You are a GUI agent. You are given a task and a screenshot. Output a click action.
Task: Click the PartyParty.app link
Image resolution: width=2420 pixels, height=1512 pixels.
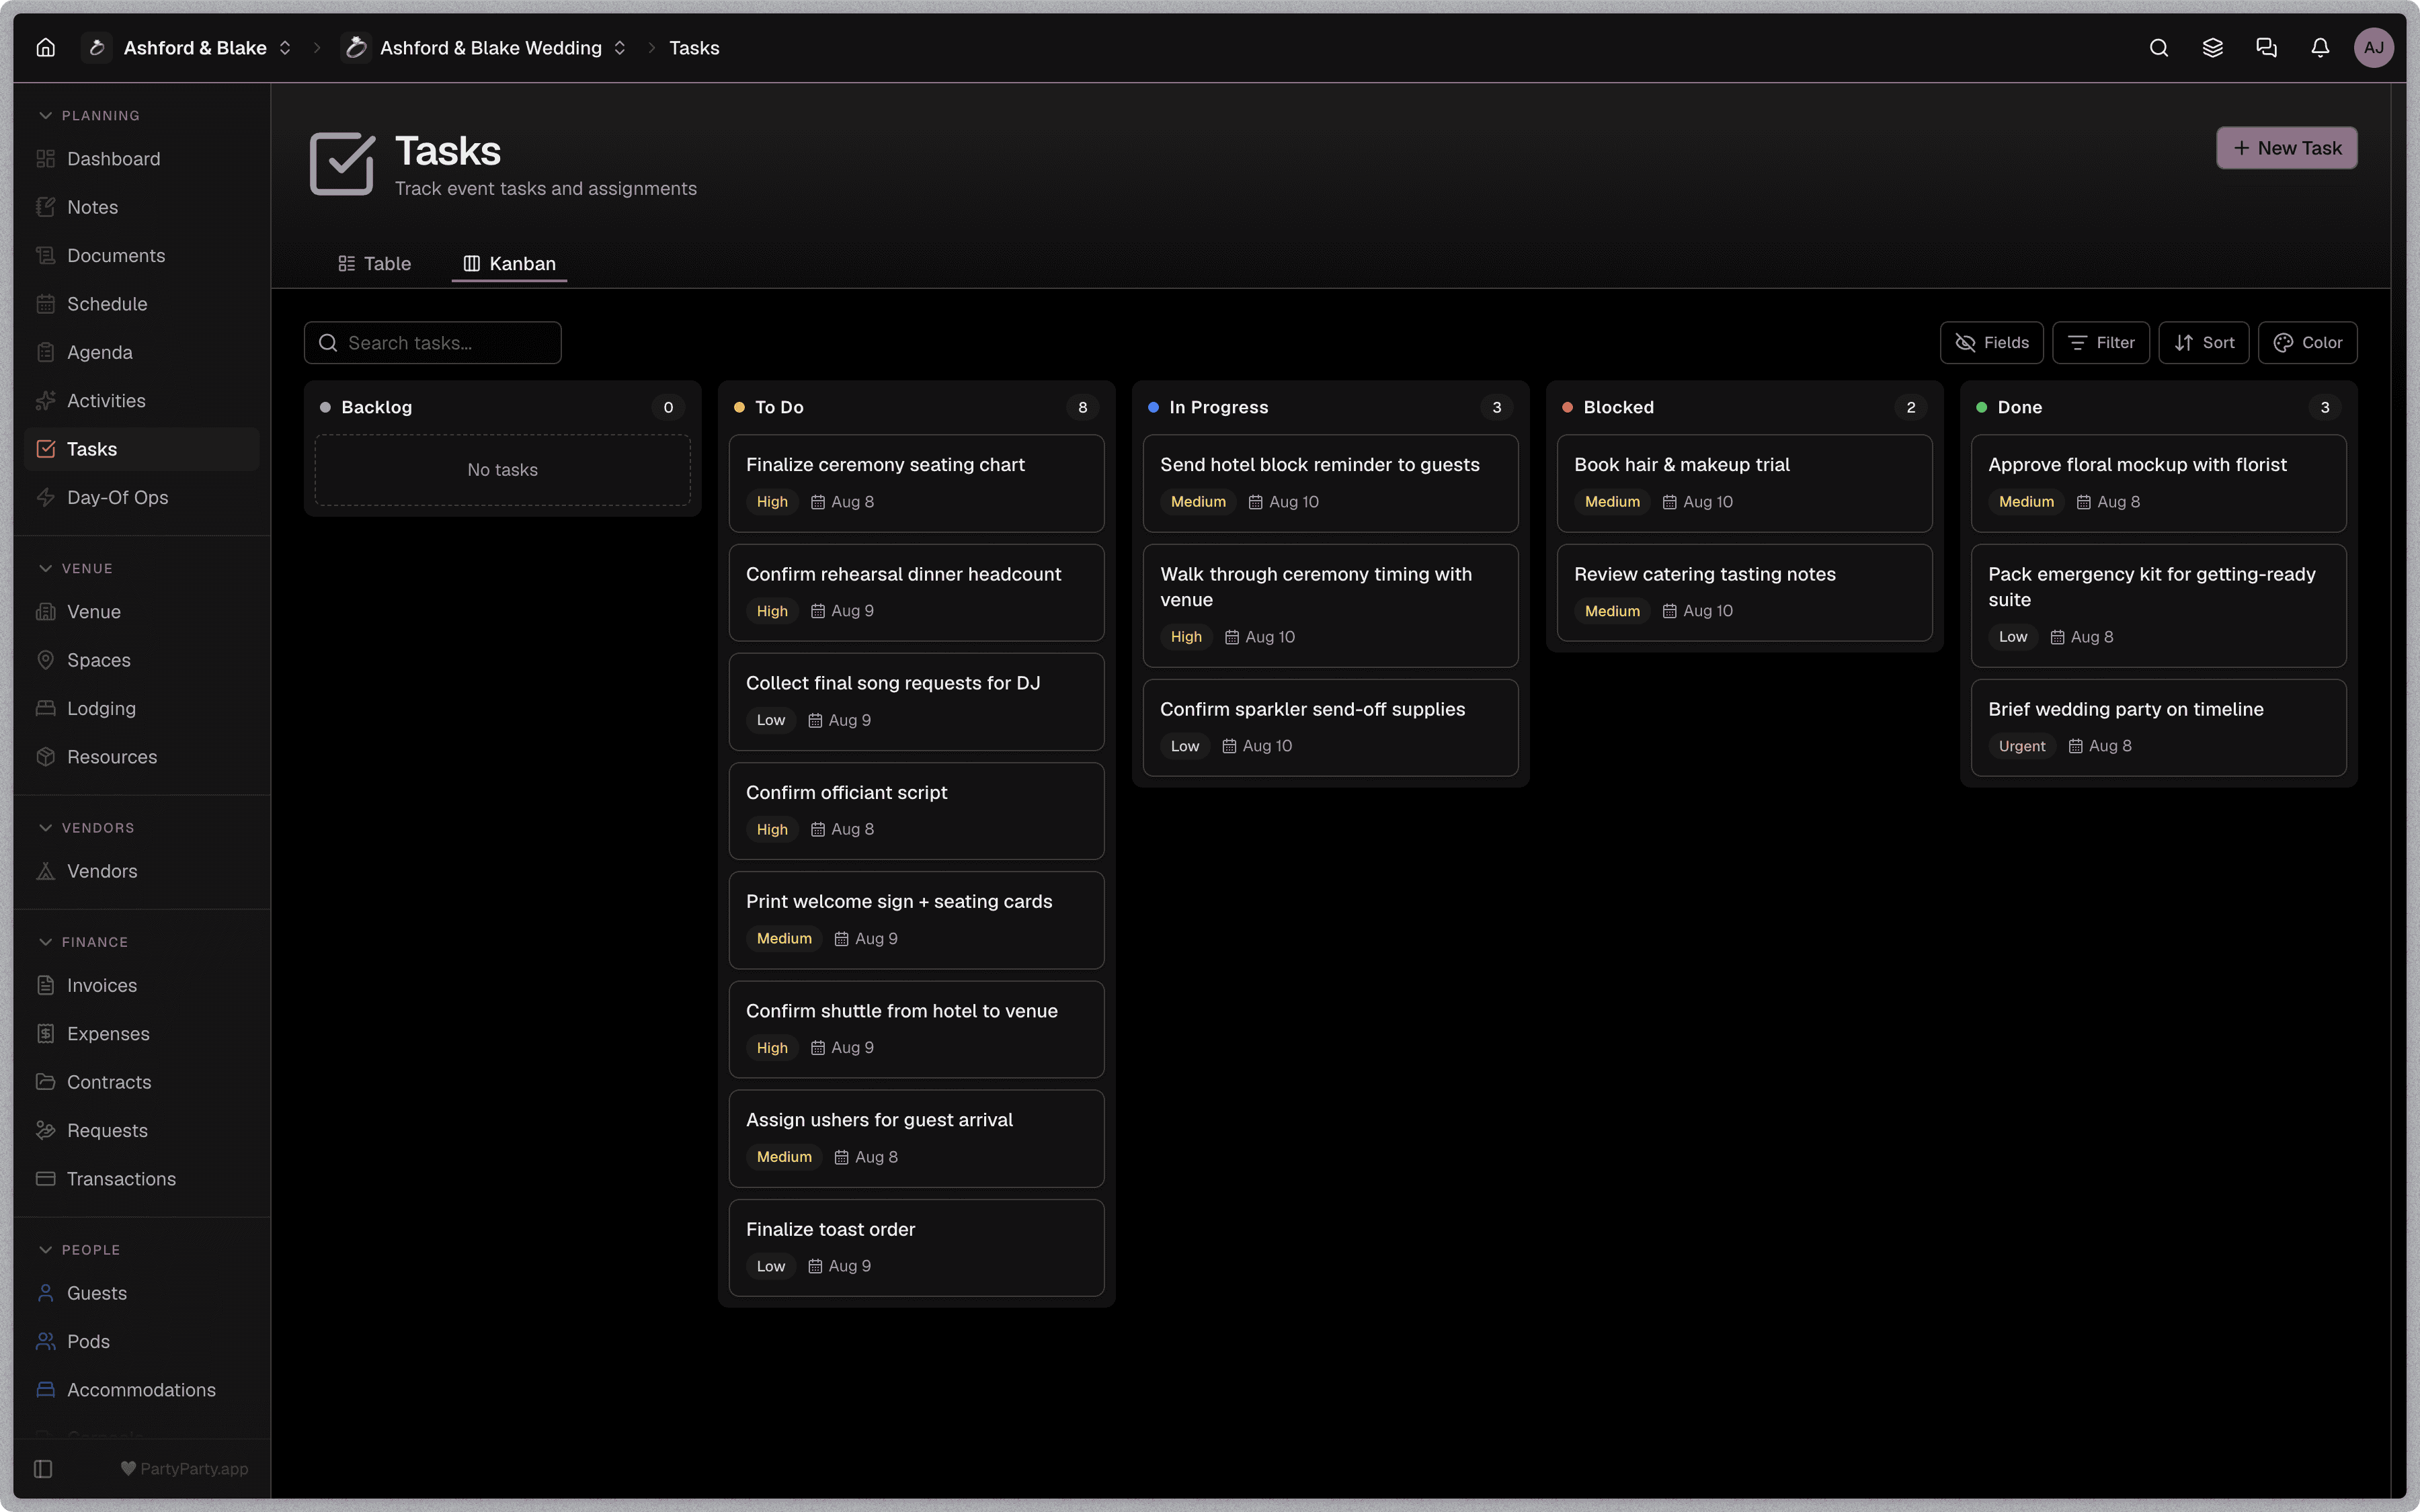(184, 1468)
